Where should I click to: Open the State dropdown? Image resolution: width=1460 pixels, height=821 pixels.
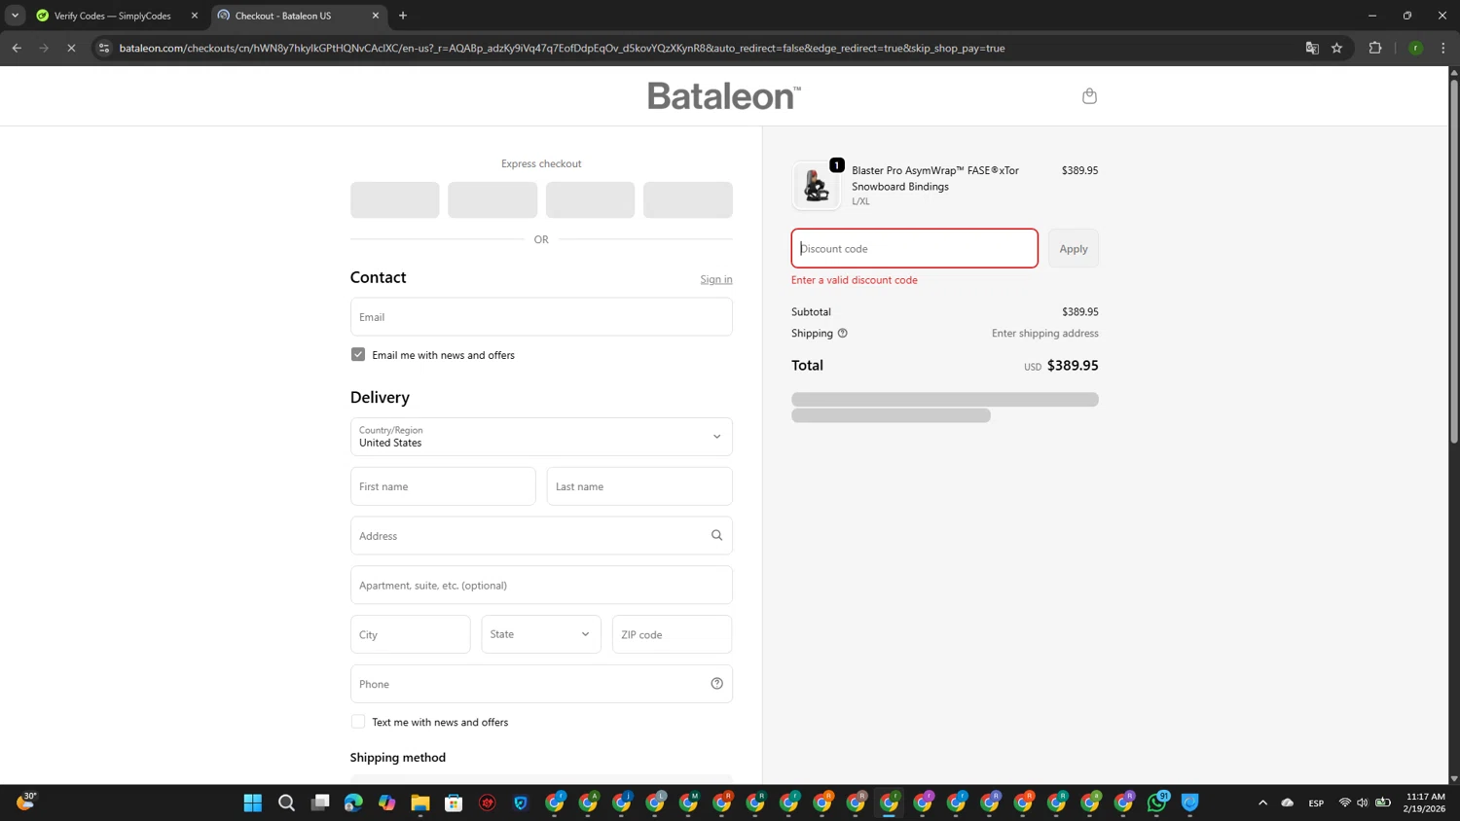(541, 634)
